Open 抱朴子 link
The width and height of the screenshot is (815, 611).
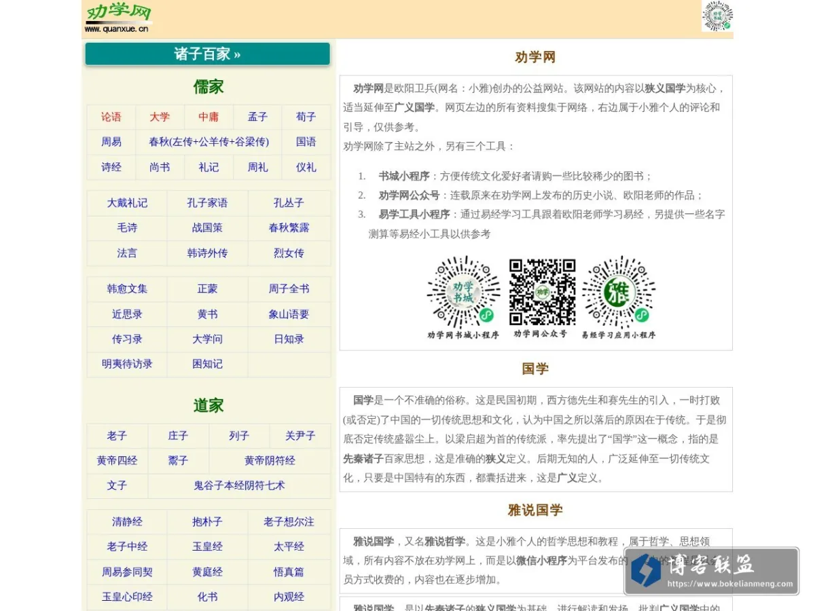[x=207, y=522]
